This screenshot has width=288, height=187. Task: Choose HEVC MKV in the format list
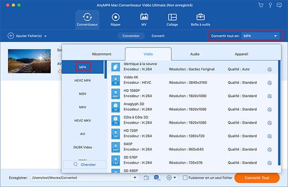(83, 120)
